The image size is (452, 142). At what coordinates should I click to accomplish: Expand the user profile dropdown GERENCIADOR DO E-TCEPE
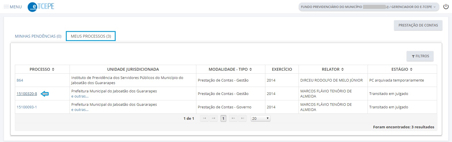tap(369, 7)
